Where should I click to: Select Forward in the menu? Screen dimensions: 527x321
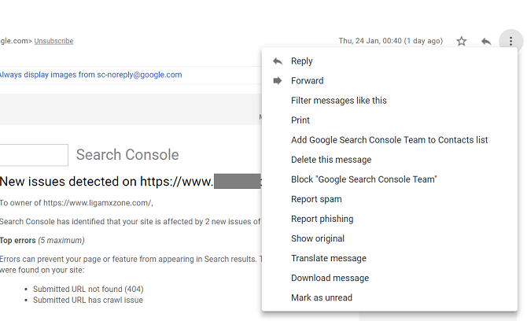389,81
